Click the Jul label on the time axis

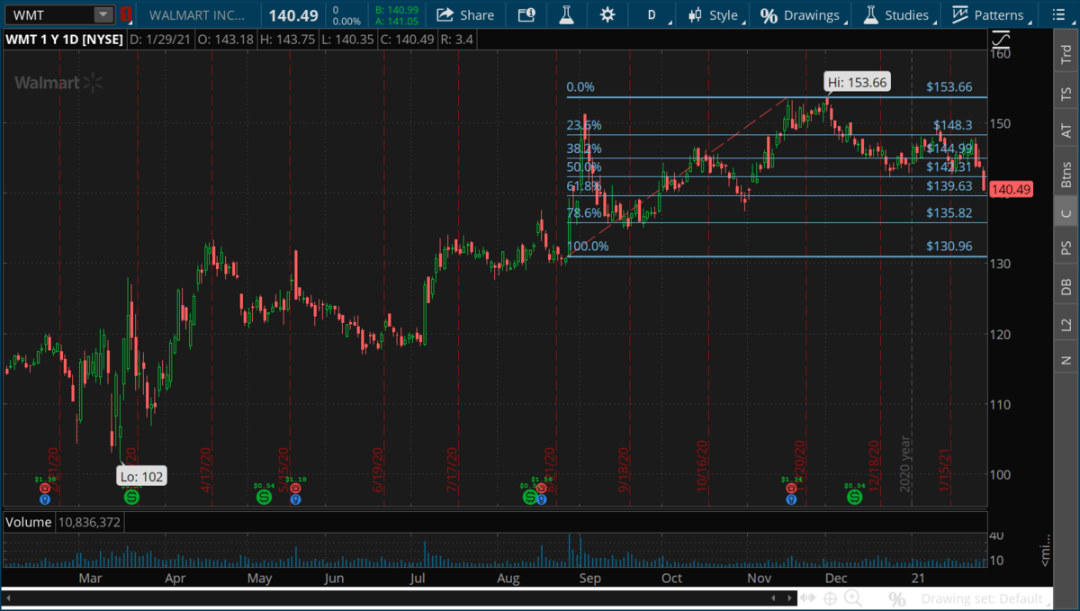(418, 580)
